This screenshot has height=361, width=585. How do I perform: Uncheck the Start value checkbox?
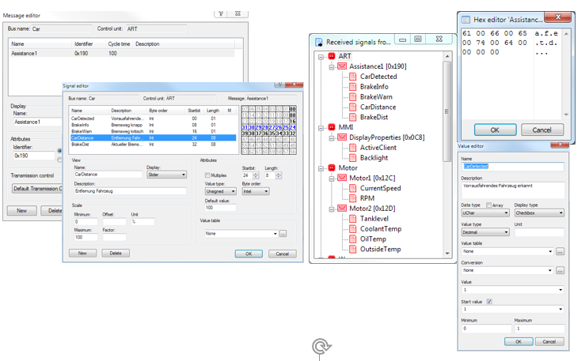490,301
